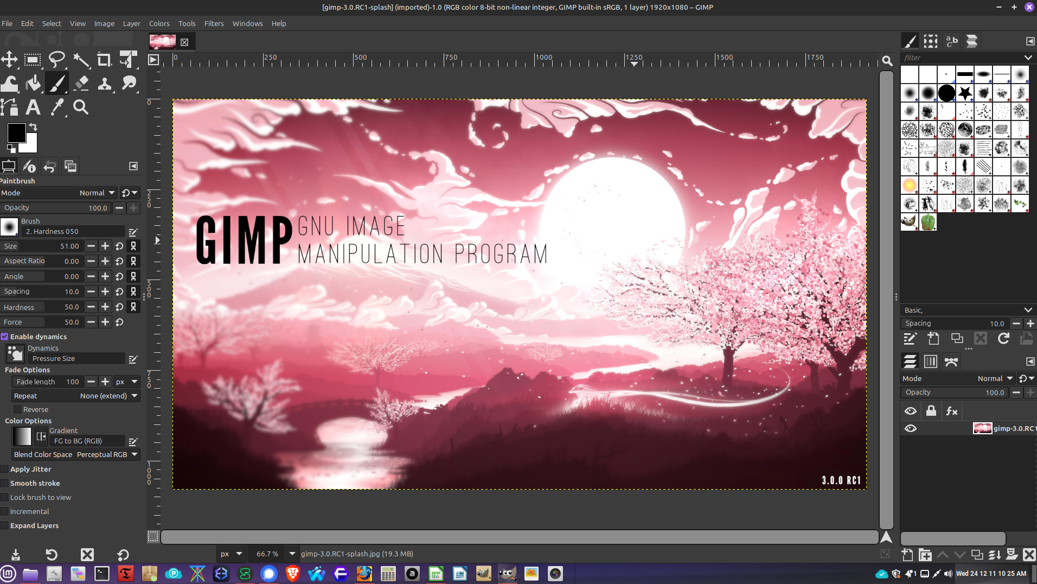Select the Smudge tool
This screenshot has height=584, width=1037.
[x=129, y=83]
